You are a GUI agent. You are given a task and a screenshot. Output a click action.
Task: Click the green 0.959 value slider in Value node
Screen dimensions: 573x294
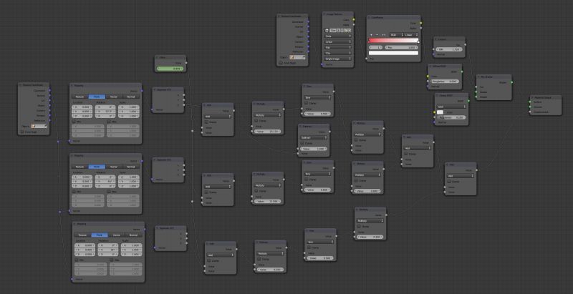click(x=170, y=69)
